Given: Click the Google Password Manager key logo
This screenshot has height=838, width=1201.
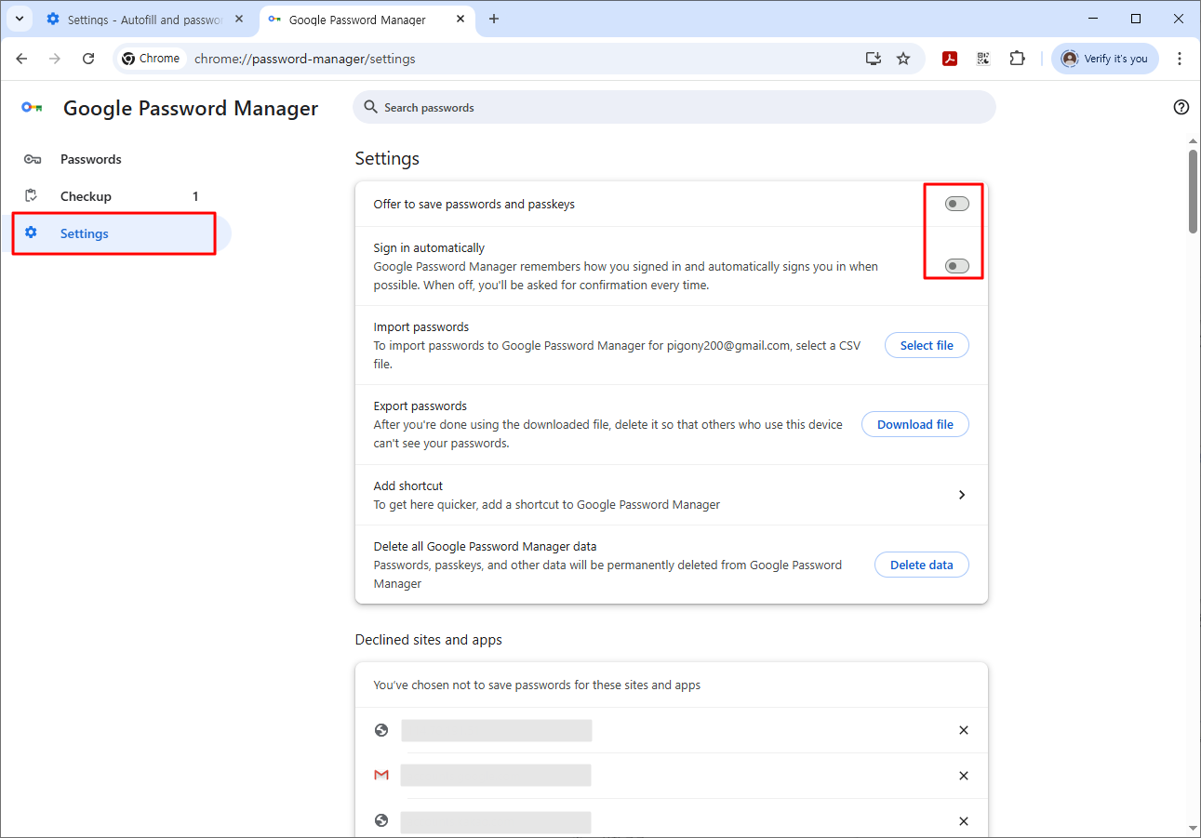Looking at the screenshot, I should (33, 108).
